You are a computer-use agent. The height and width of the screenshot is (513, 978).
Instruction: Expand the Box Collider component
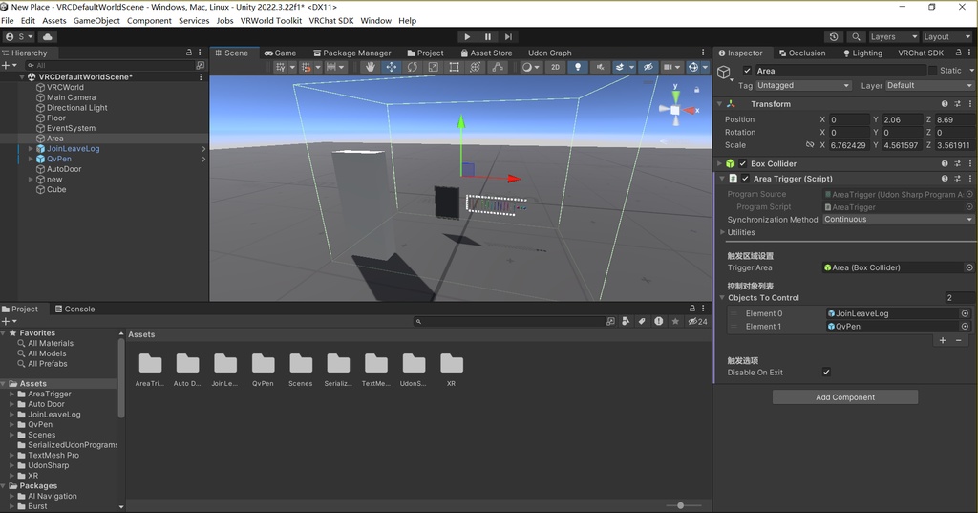tap(720, 163)
